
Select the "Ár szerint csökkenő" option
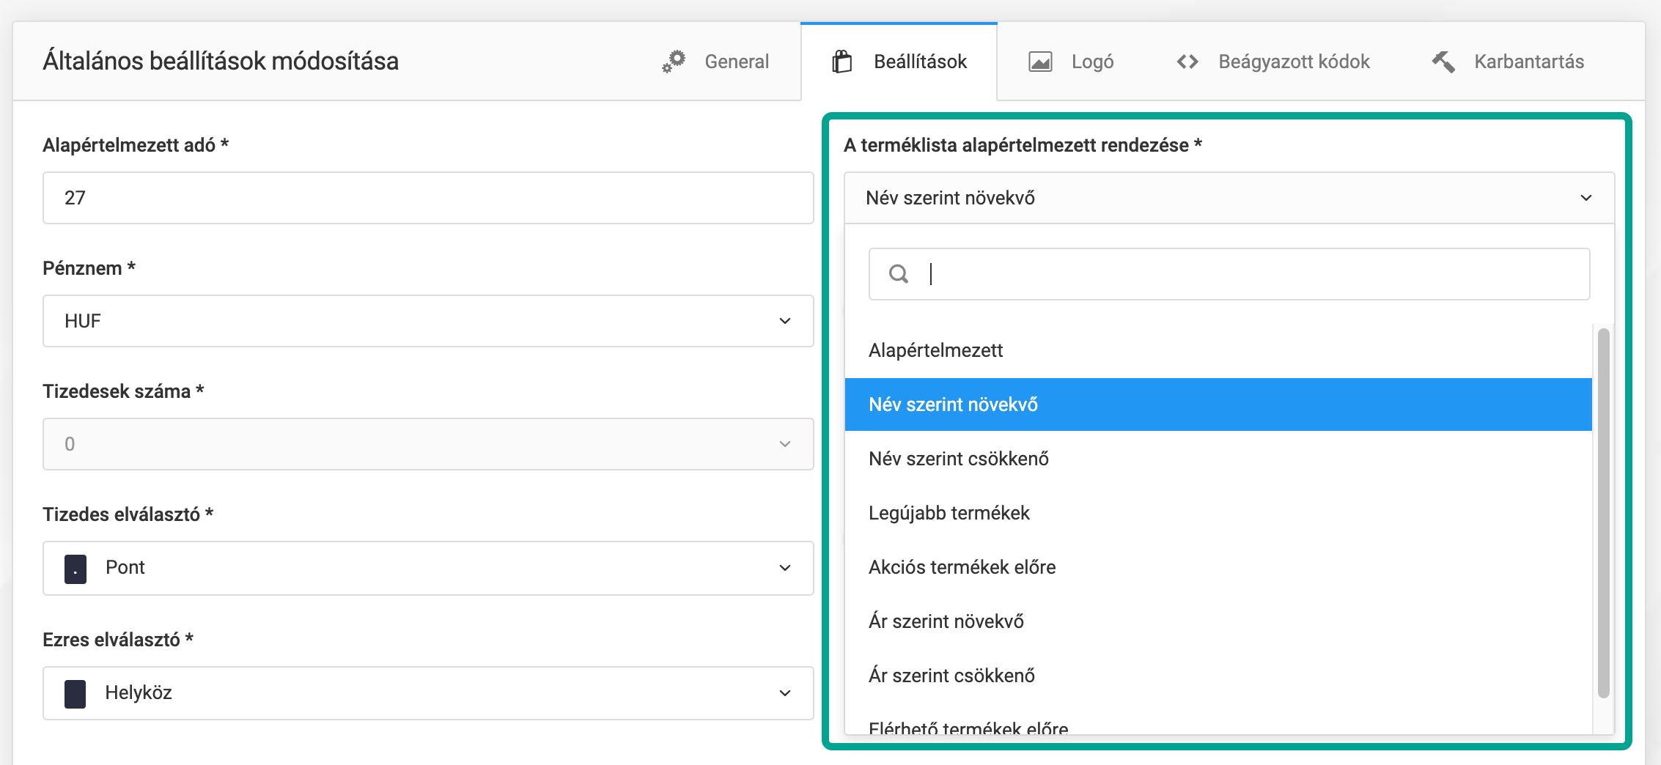pyautogui.click(x=952, y=675)
